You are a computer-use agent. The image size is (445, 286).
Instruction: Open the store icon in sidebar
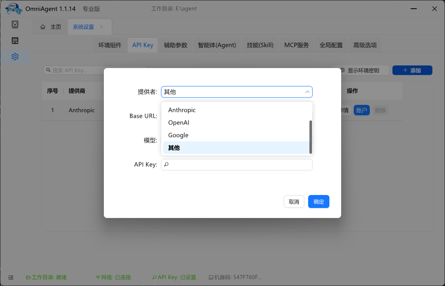[15, 40]
